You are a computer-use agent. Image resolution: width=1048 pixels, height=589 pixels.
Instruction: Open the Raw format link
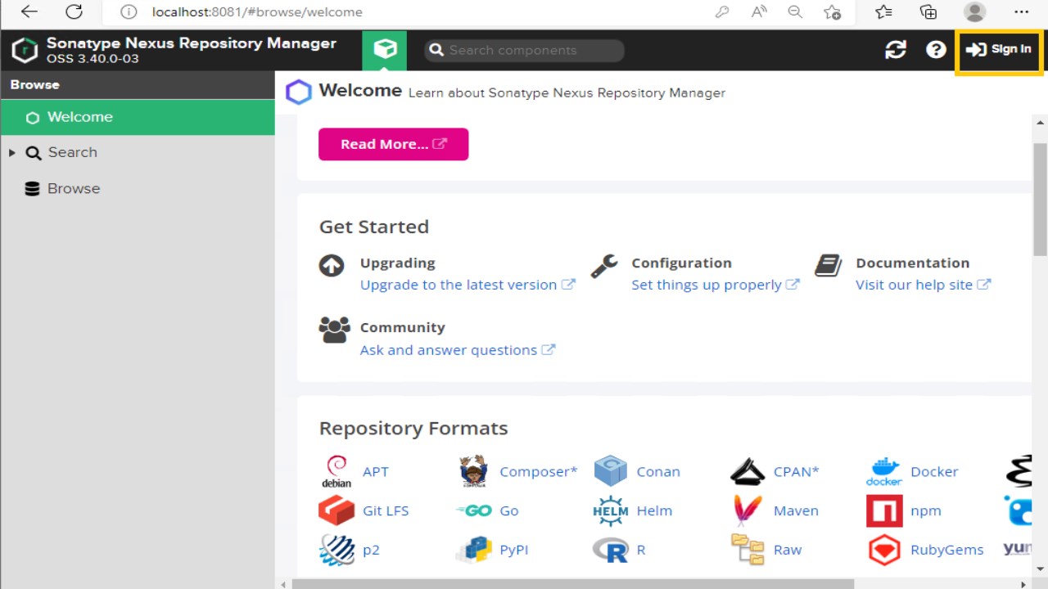click(788, 550)
